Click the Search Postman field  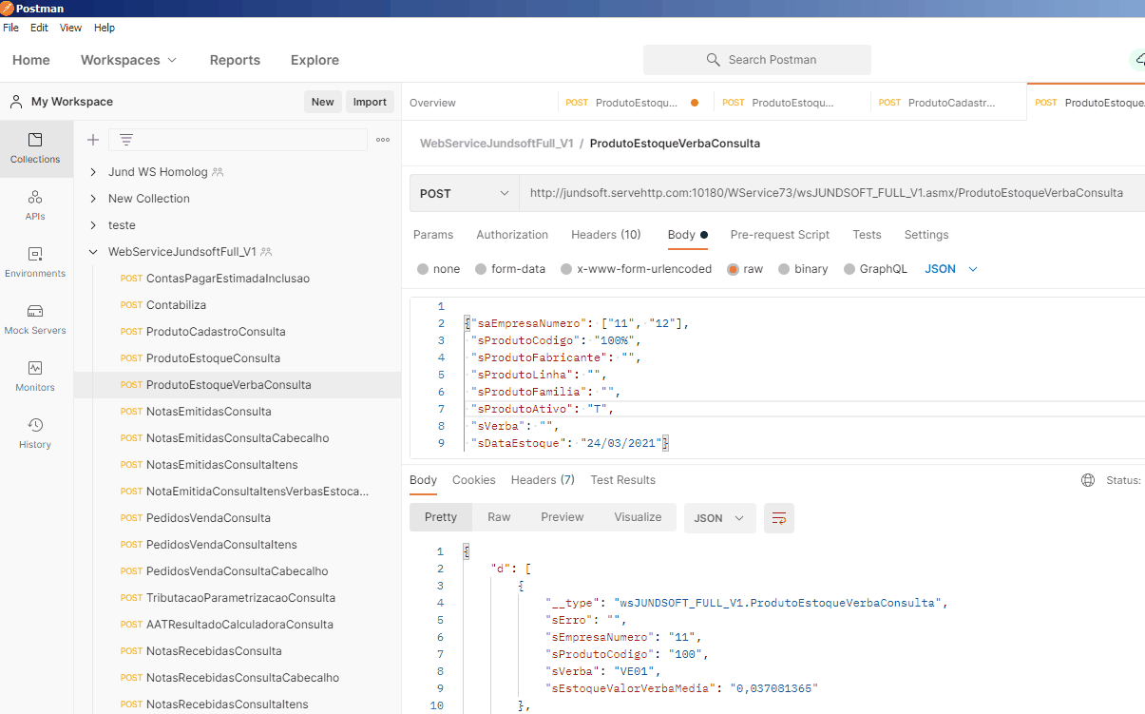point(757,60)
